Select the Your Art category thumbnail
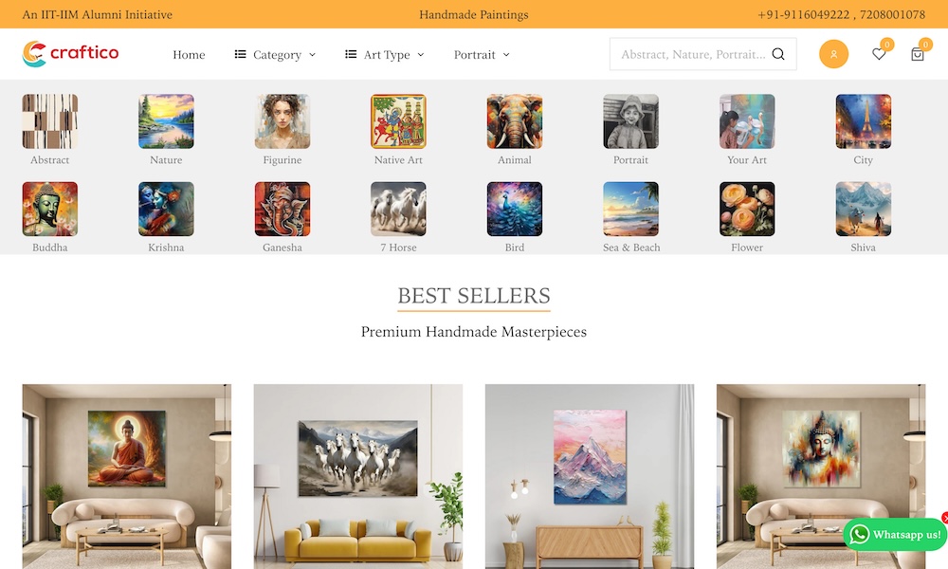Viewport: 948px width, 569px height. [x=747, y=121]
